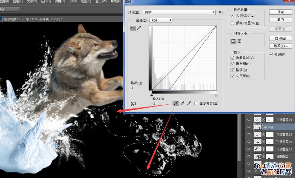Screen dimensions: 295x178
Task: Hide the 飞溅雪花04 layer
Action: (249, 119)
